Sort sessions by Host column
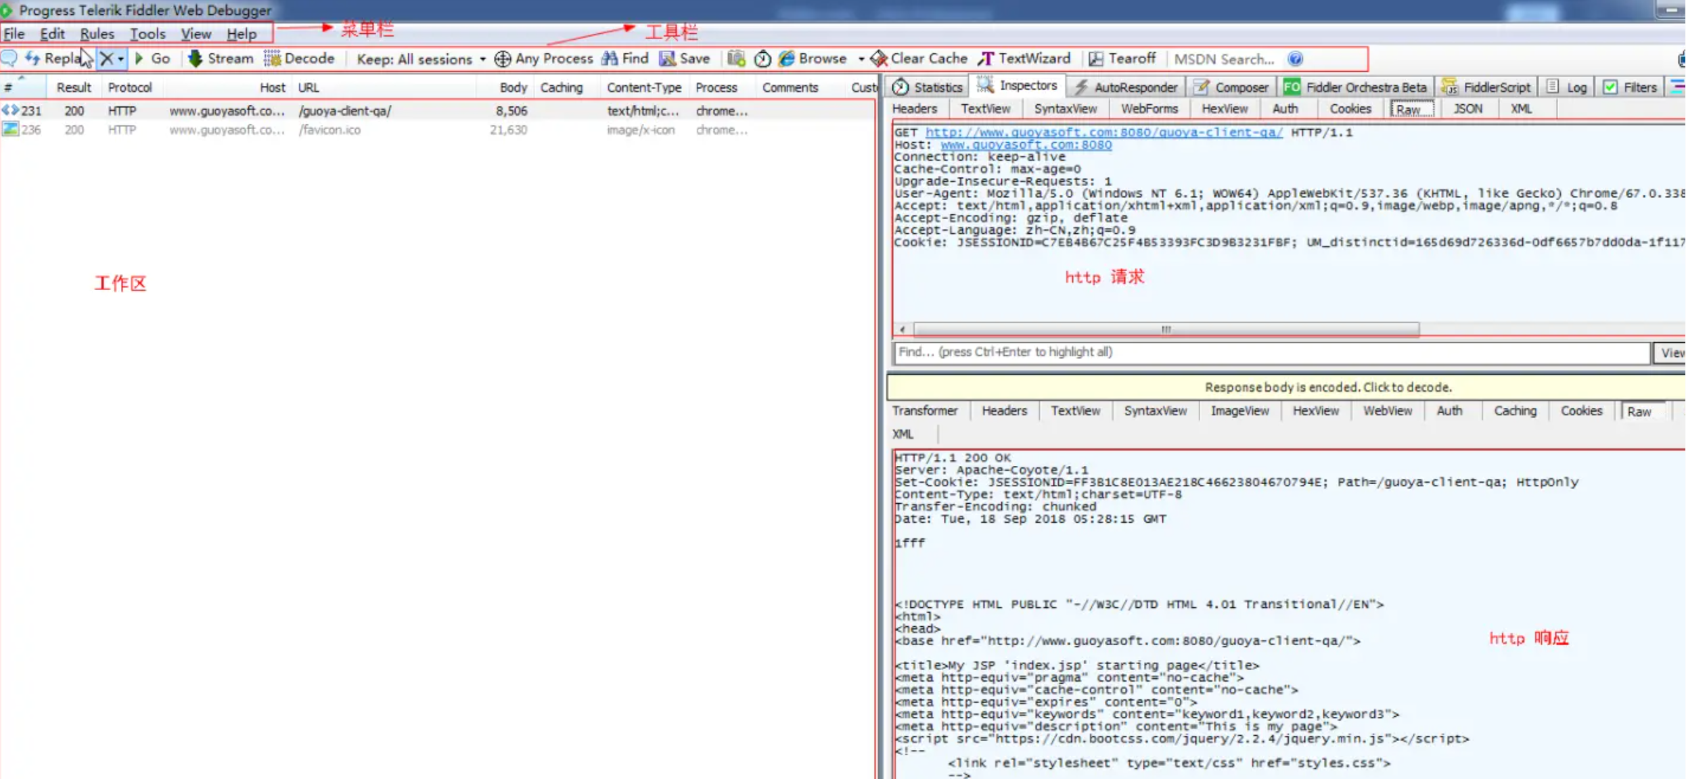 (227, 88)
